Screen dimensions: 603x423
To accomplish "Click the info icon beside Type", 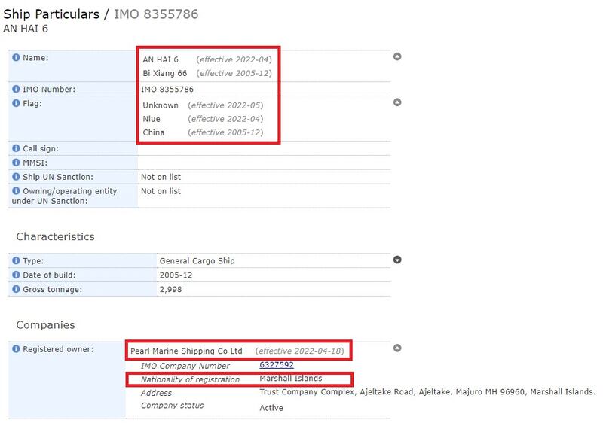I will pyautogui.click(x=16, y=260).
